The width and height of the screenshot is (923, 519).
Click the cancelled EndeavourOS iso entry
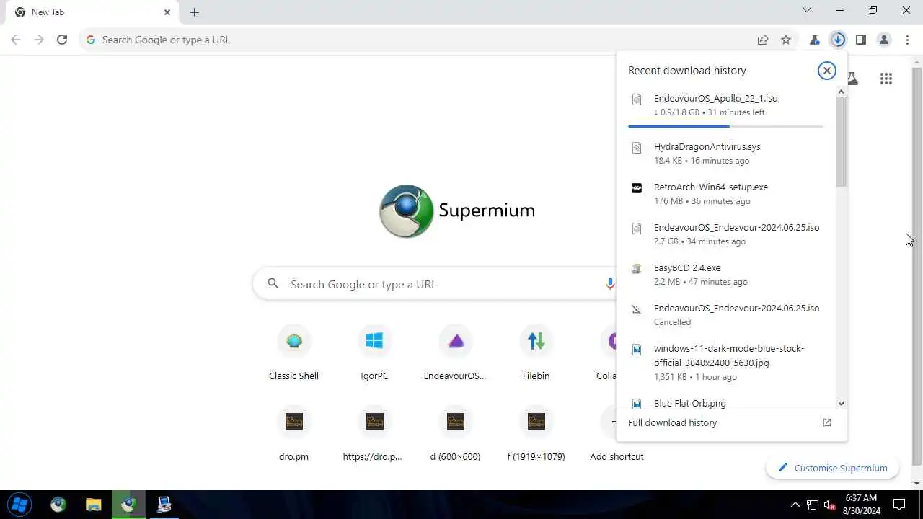click(x=726, y=314)
